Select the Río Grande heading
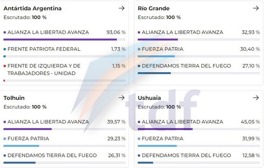Screen dimensions: 264x168 point(153,8)
